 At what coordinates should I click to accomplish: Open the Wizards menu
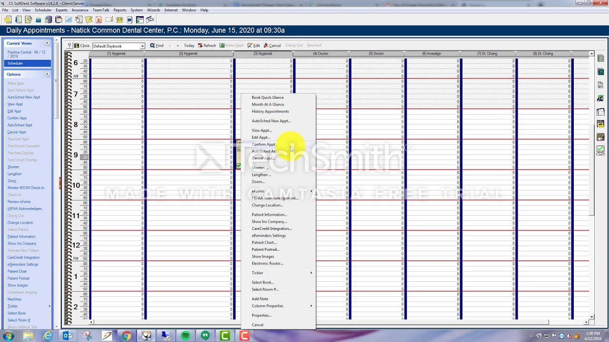coord(154,10)
